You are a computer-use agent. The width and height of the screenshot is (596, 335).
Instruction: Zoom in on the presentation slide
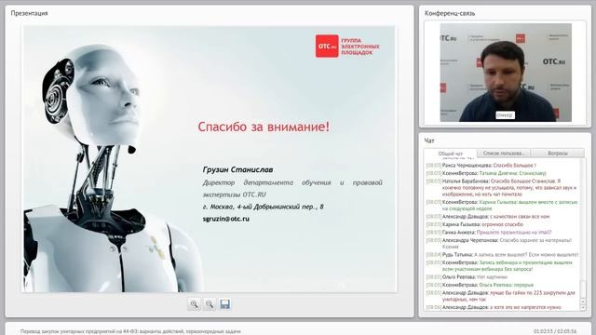[x=194, y=304]
